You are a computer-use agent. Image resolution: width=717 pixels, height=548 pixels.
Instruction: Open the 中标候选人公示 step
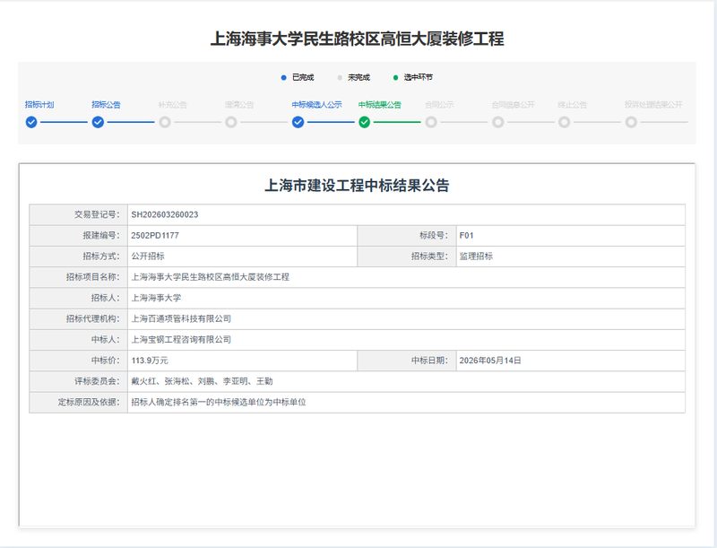pyautogui.click(x=317, y=105)
